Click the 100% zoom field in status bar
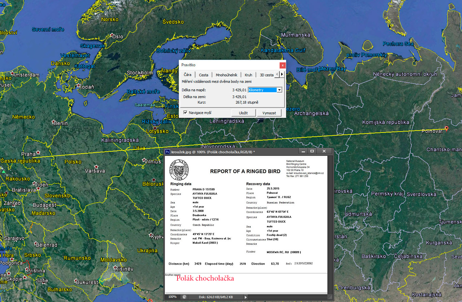 pyautogui.click(x=172, y=297)
